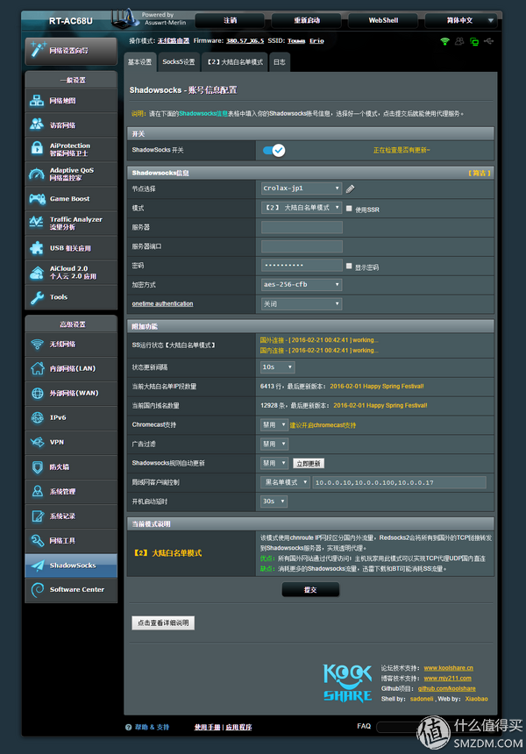Open System Log icon
The width and height of the screenshot is (526, 754).
[37, 516]
